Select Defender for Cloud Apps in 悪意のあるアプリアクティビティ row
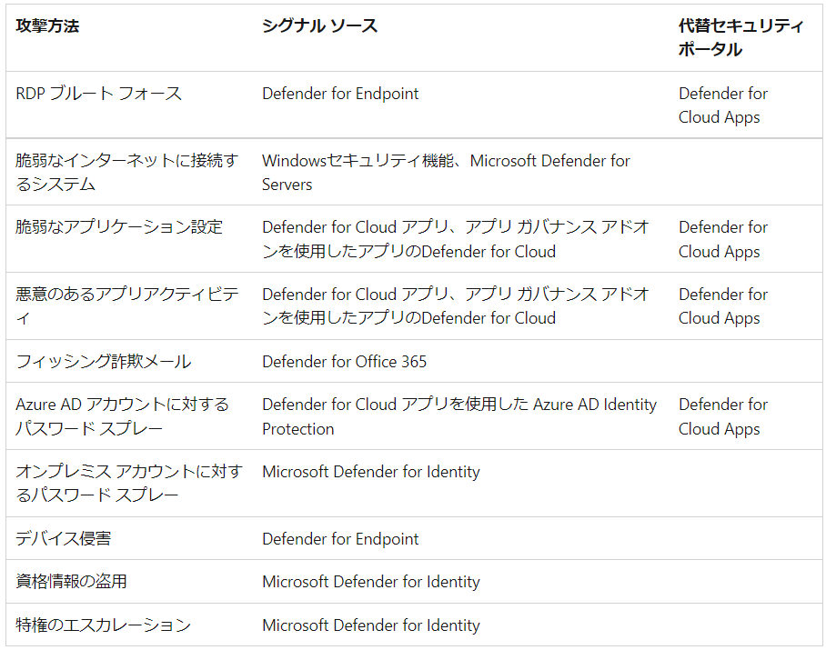826x650 pixels. [x=722, y=305]
